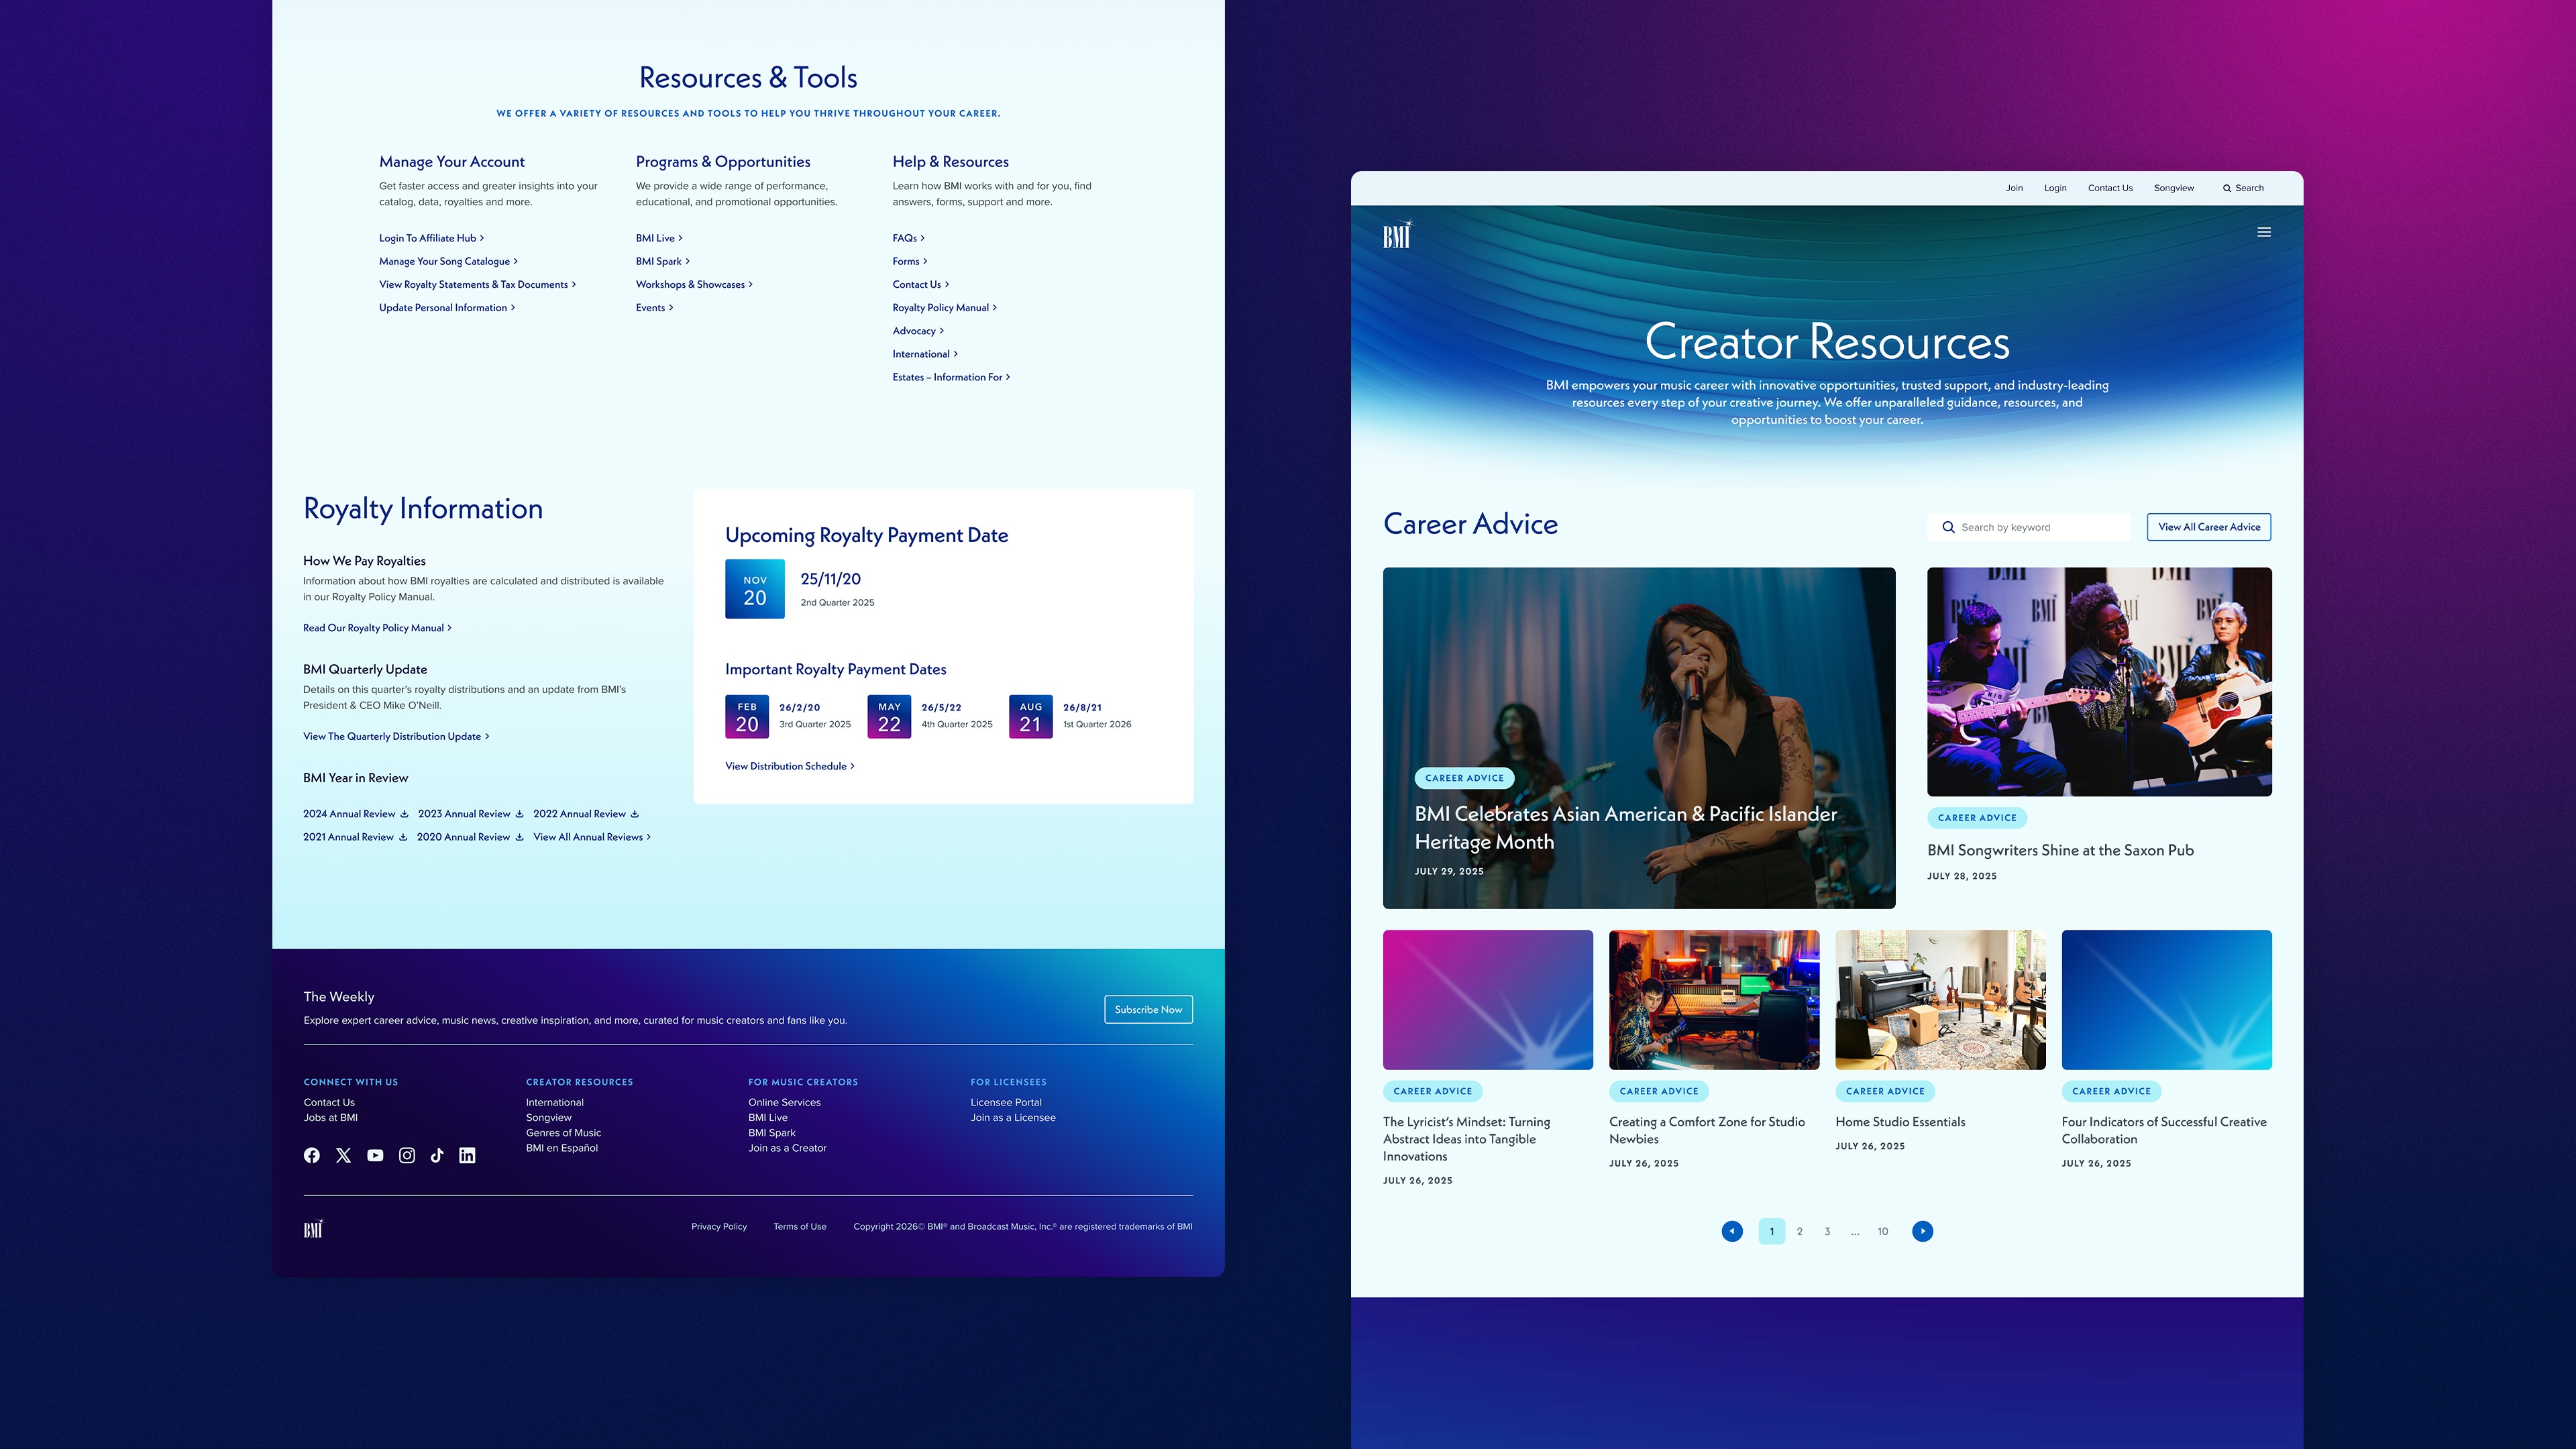Open the Terms of Use footer link
Viewport: 2576px width, 1449px height.
tap(800, 1227)
